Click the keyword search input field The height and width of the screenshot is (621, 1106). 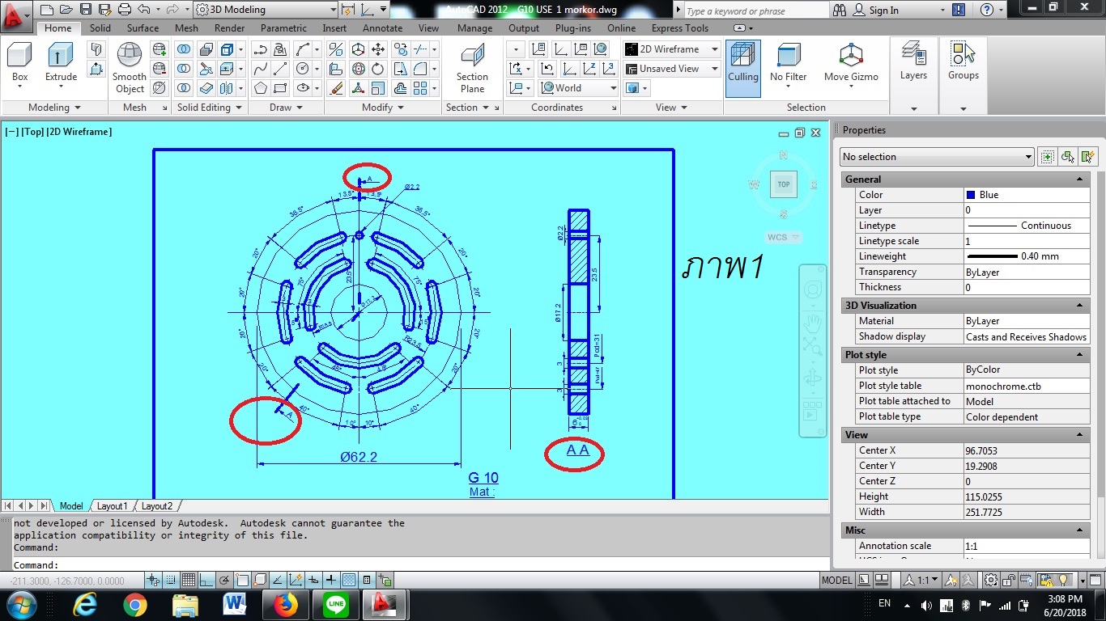[x=753, y=11]
